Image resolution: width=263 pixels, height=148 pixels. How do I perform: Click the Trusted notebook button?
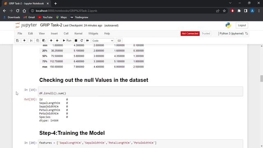206,34
